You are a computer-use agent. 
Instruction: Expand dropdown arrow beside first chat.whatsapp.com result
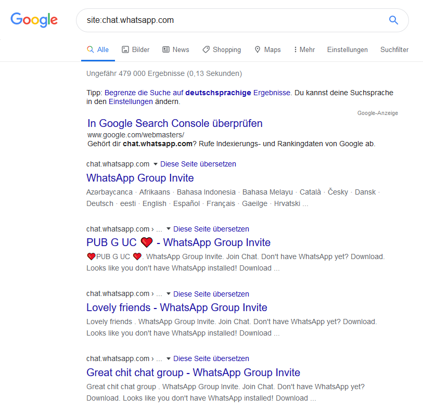click(x=155, y=164)
